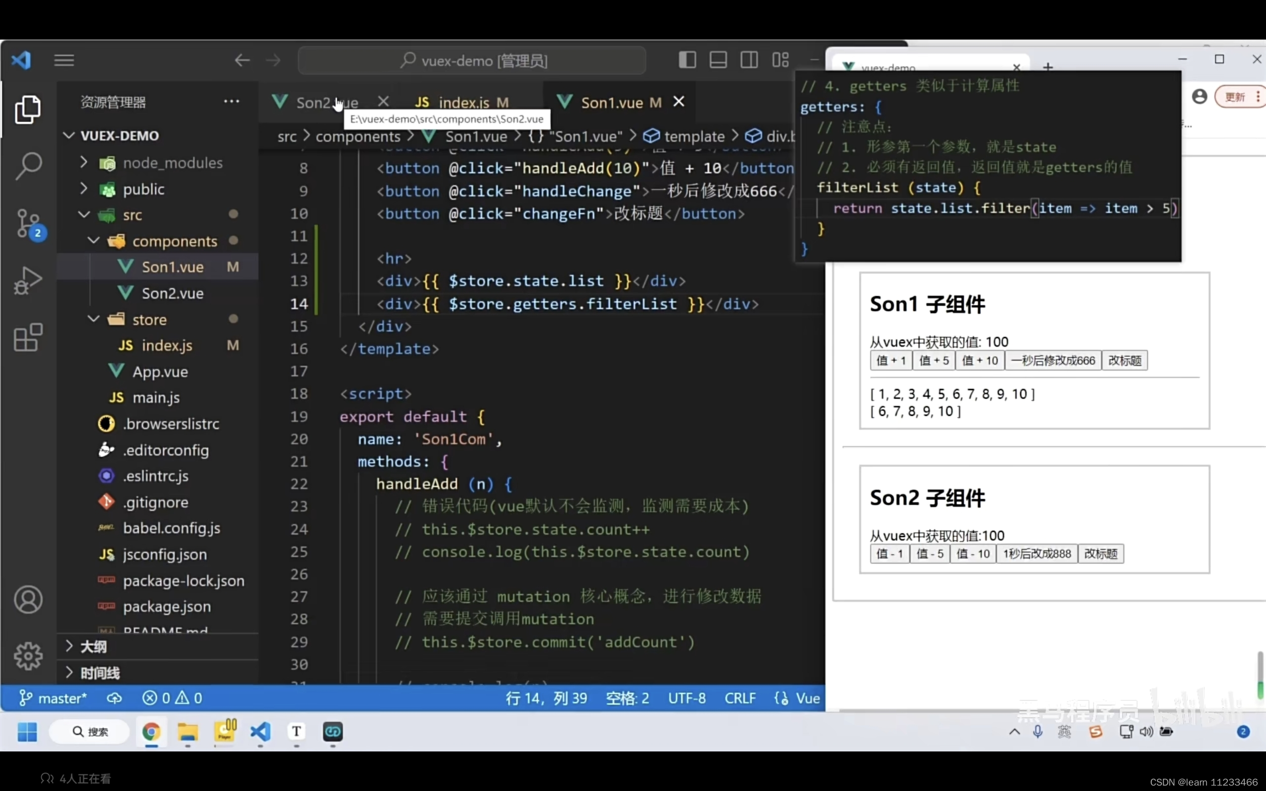Open the Explorer view in activity bar

tap(28, 109)
